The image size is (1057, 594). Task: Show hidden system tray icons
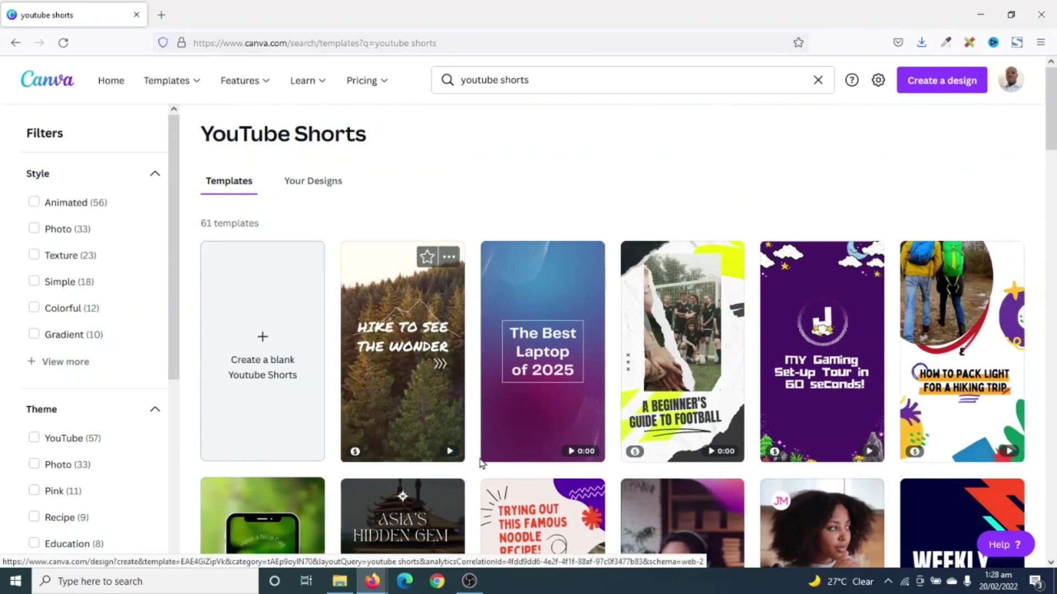(888, 581)
